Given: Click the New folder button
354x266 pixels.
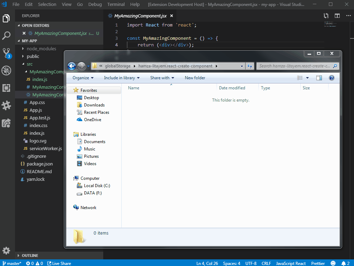Looking at the screenshot, I should [x=195, y=78].
